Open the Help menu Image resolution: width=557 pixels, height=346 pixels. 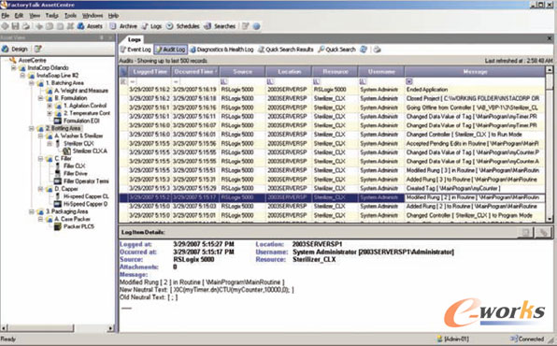point(113,16)
